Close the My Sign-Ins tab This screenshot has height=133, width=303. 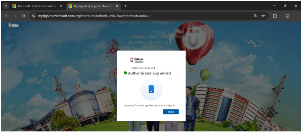117,6
